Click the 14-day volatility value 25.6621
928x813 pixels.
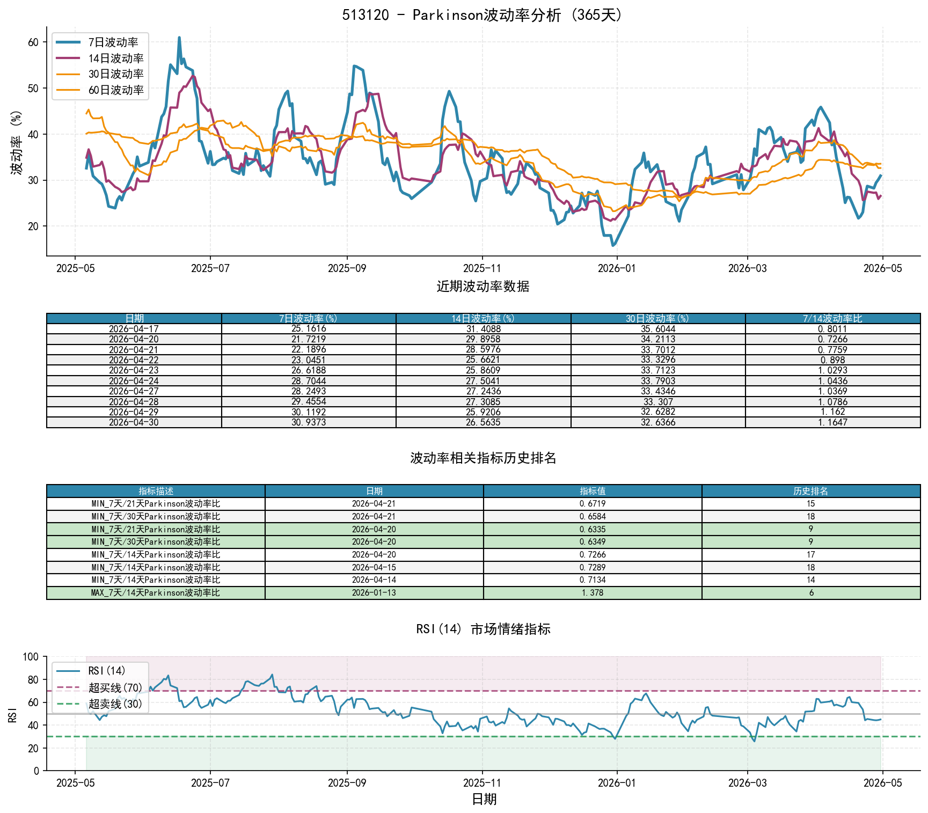483,360
